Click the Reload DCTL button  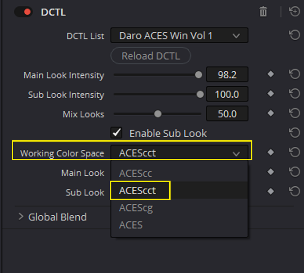pyautogui.click(x=151, y=56)
